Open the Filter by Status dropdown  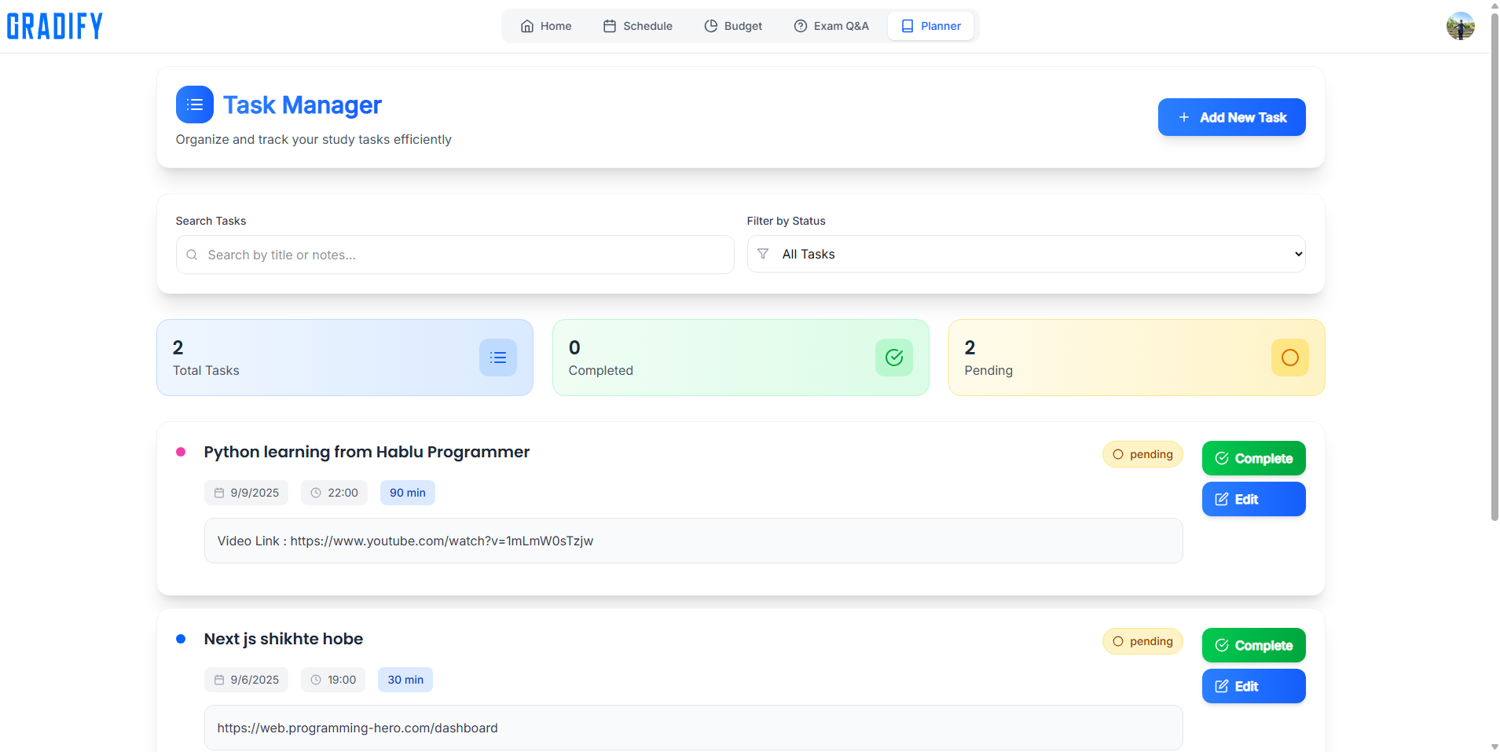[1026, 254]
